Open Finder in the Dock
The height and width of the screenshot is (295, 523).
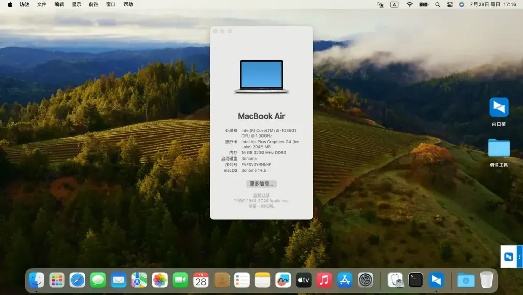(x=36, y=280)
